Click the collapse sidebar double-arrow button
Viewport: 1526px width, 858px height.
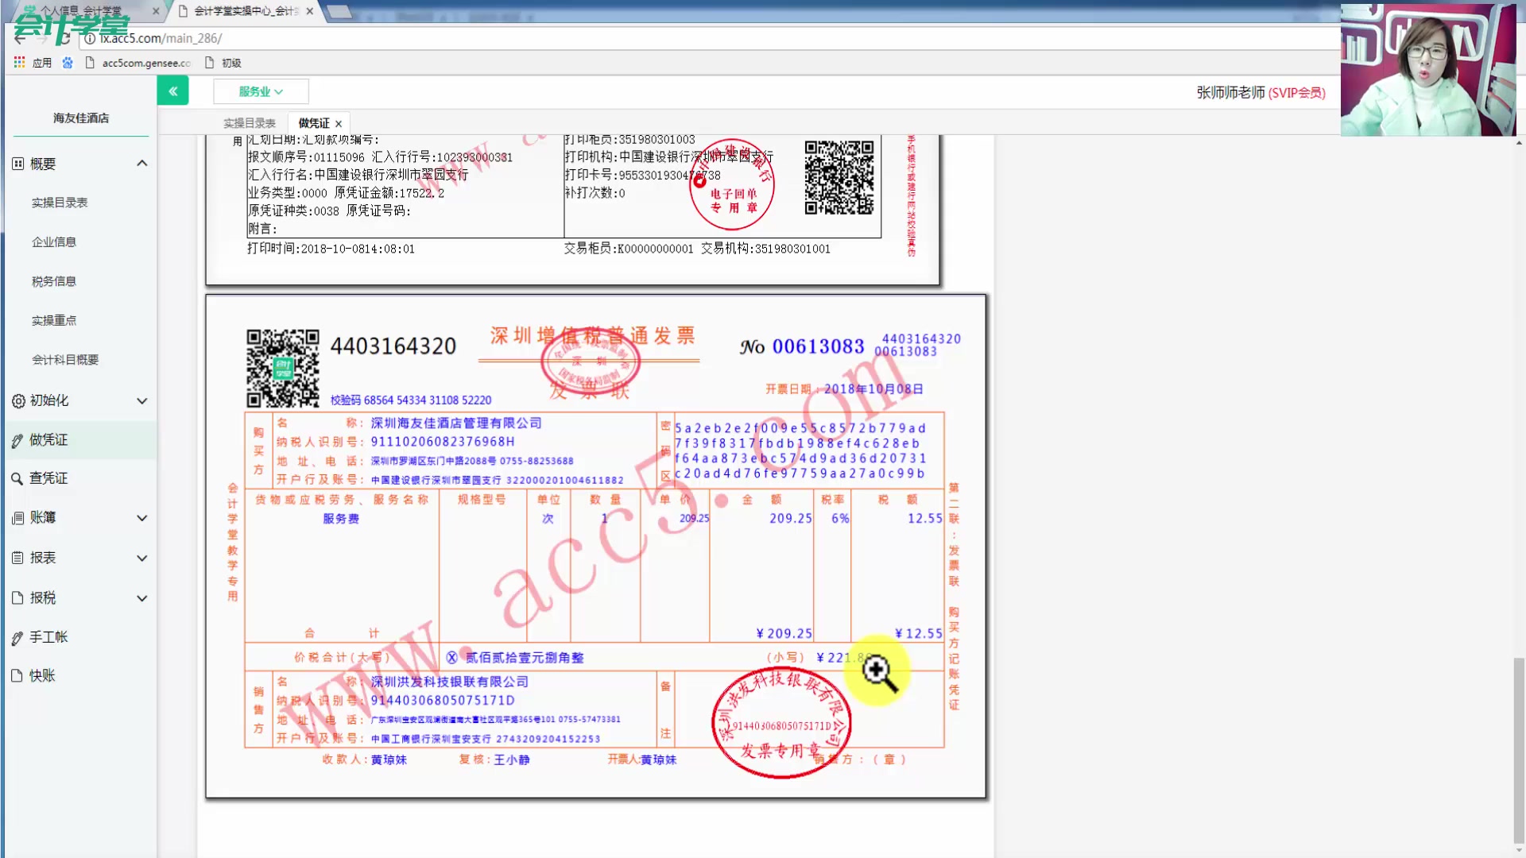(x=172, y=91)
